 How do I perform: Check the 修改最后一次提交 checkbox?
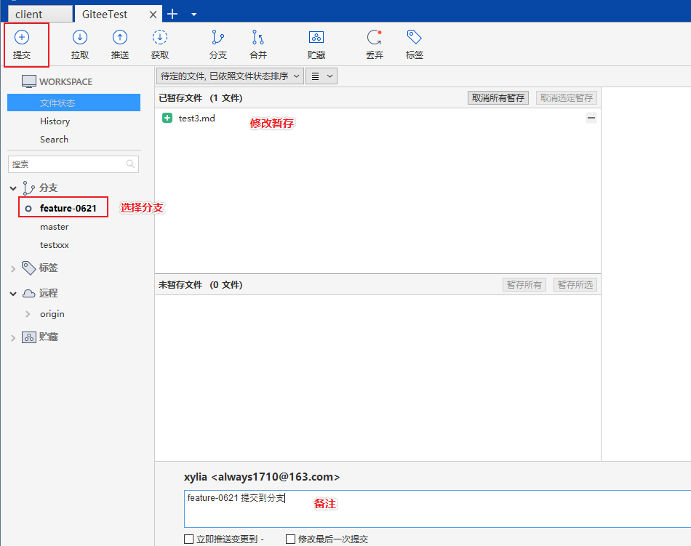(291, 539)
